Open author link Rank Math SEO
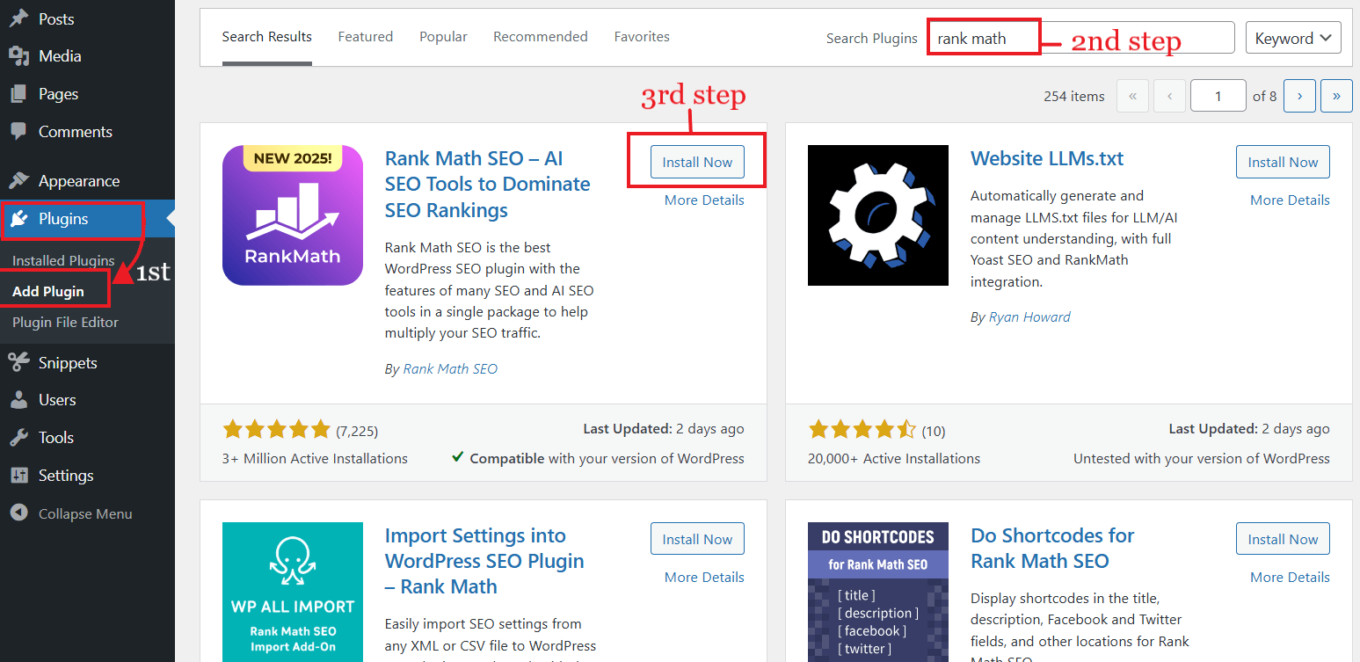 click(x=450, y=369)
